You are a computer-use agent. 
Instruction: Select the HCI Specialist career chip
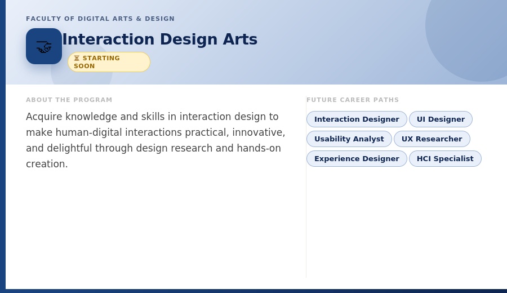(445, 159)
